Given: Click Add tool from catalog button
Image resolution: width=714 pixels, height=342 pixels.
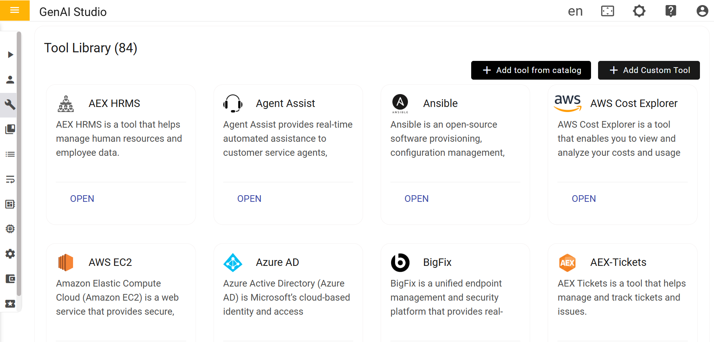Looking at the screenshot, I should point(531,70).
